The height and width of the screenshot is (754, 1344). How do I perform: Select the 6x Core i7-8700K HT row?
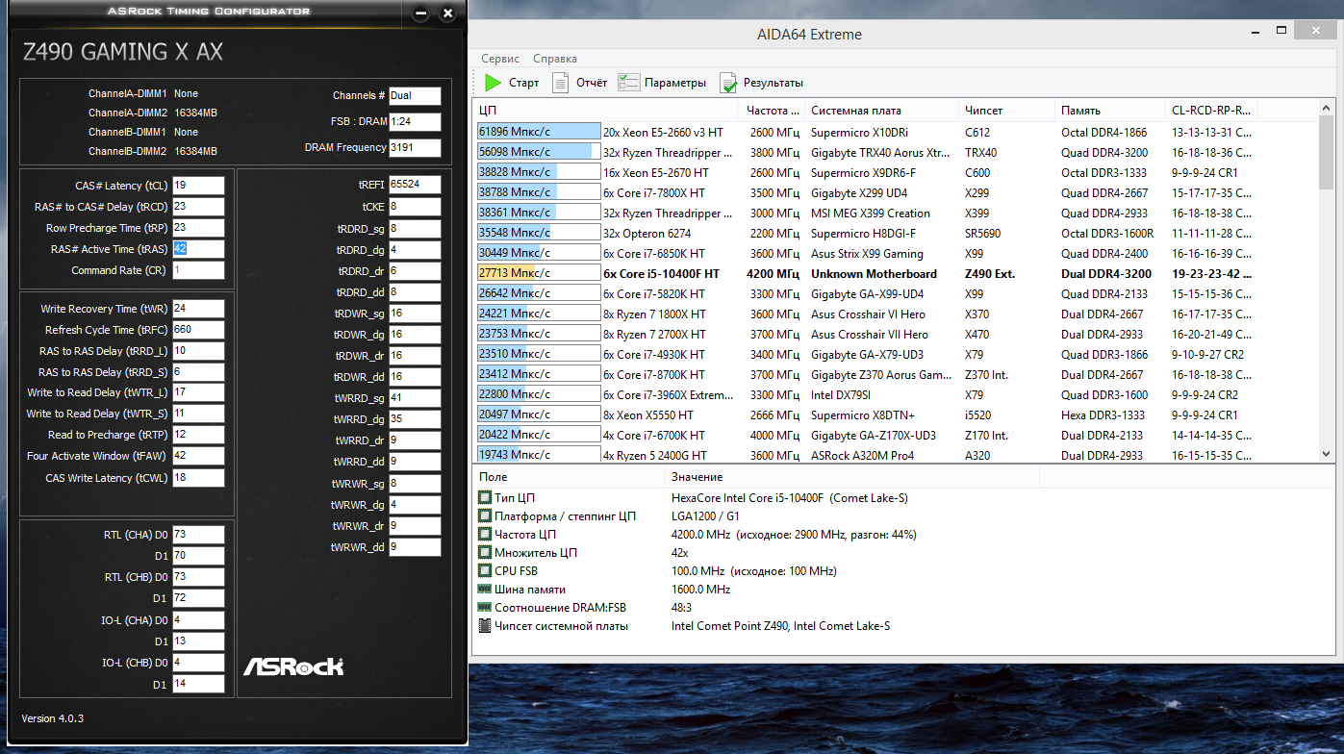pyautogui.click(x=895, y=374)
